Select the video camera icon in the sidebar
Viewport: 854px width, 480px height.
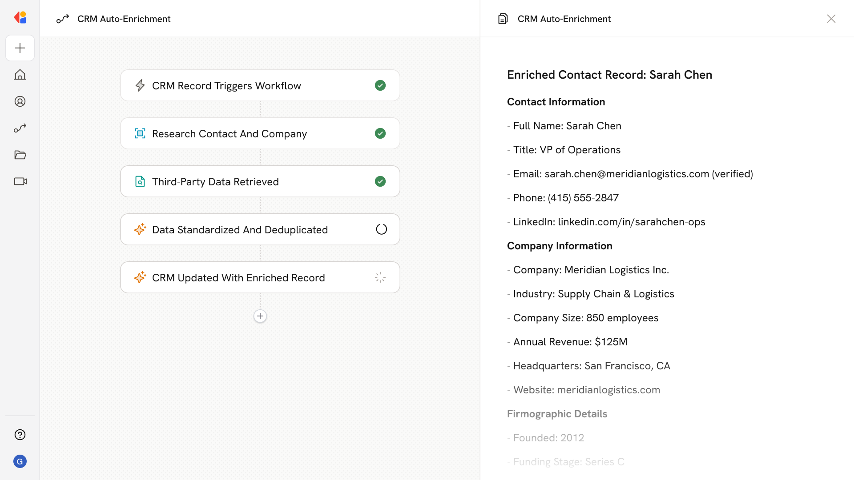point(20,181)
